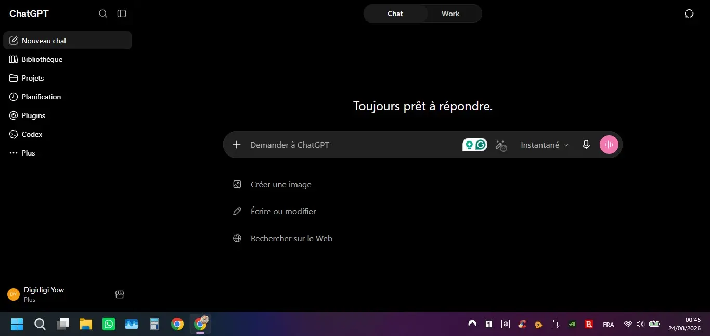
Task: Open the NVIDIA tray icon
Action: (572, 324)
